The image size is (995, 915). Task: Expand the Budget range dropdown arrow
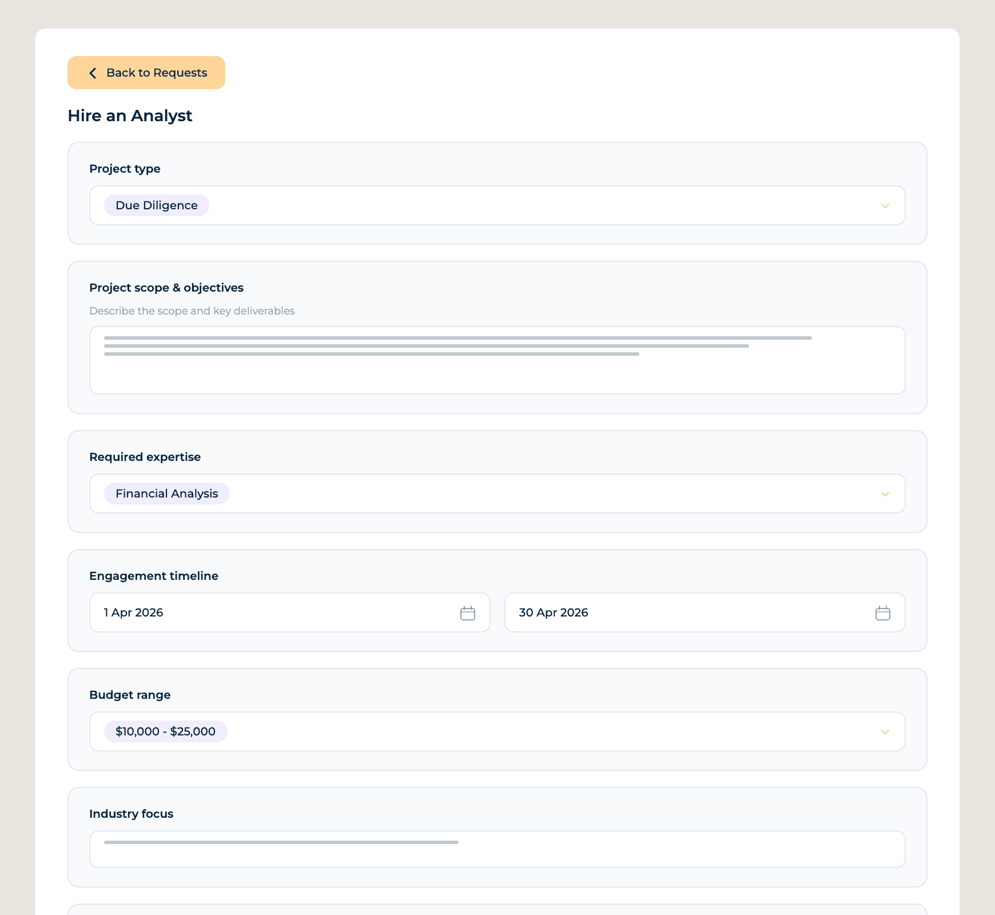click(x=885, y=732)
